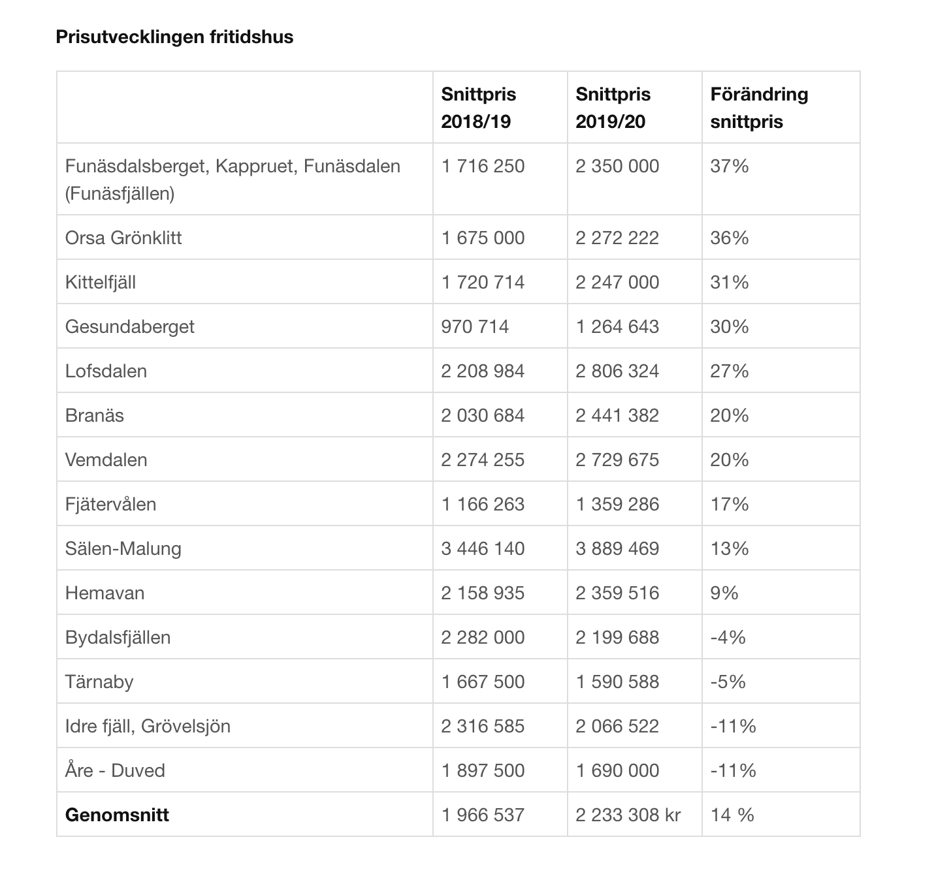Select the bold Genomsnitt row label

tap(117, 815)
